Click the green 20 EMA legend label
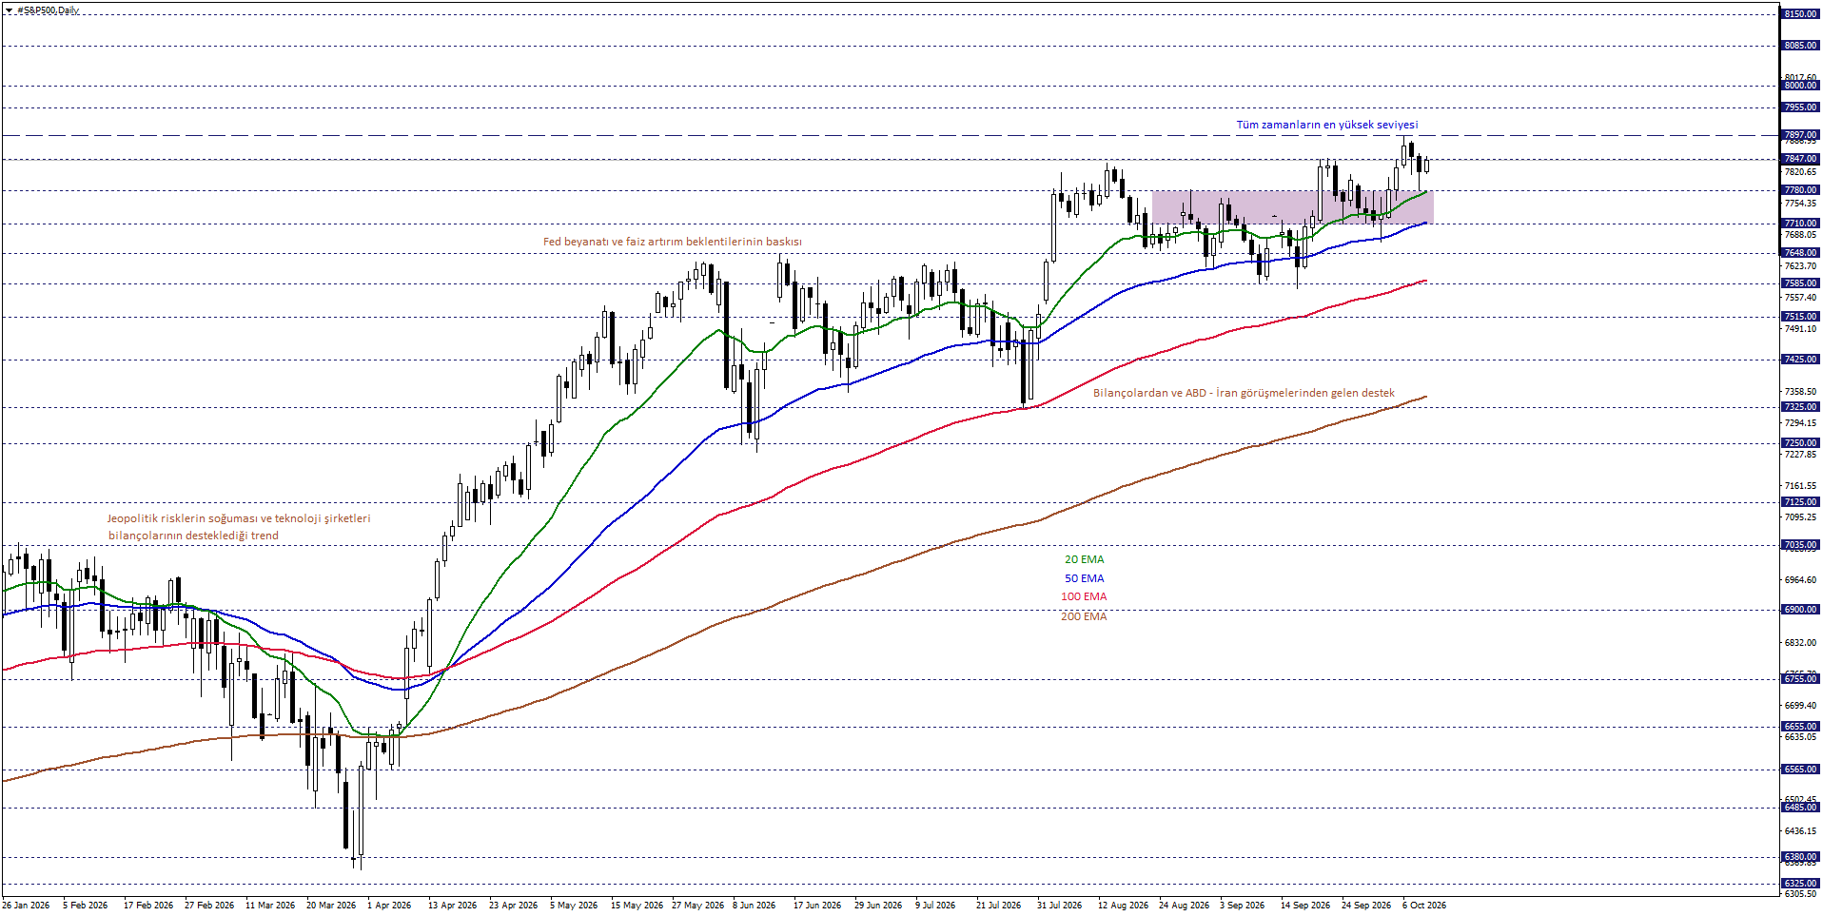 1084,559
